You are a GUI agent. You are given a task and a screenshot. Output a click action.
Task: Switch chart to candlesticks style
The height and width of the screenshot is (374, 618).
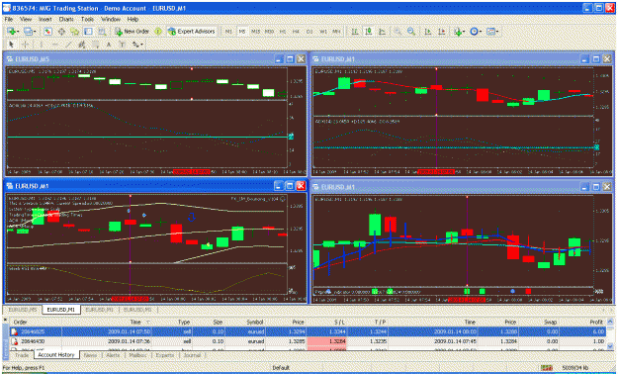click(369, 32)
